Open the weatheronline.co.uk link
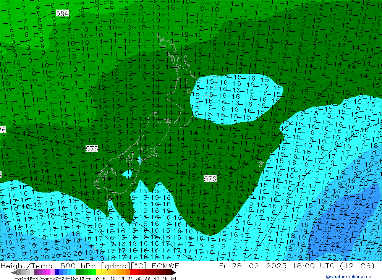The image size is (382, 280). pos(350,277)
